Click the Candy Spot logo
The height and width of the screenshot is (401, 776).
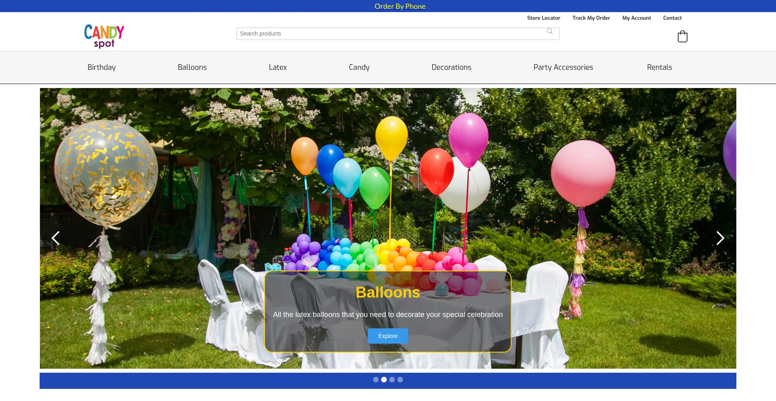coord(104,36)
